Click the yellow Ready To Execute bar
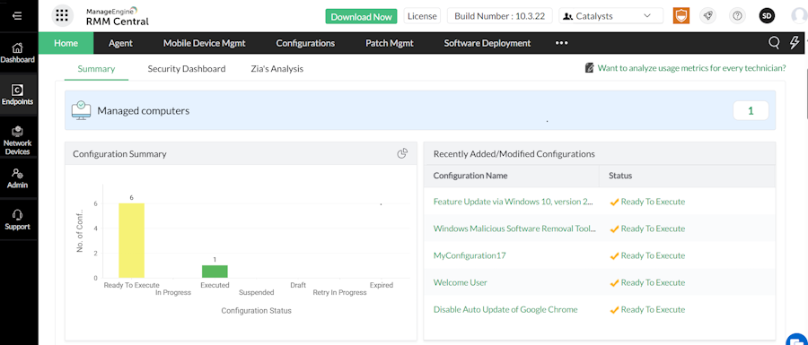Screen dimensions: 808x345 tap(131, 241)
